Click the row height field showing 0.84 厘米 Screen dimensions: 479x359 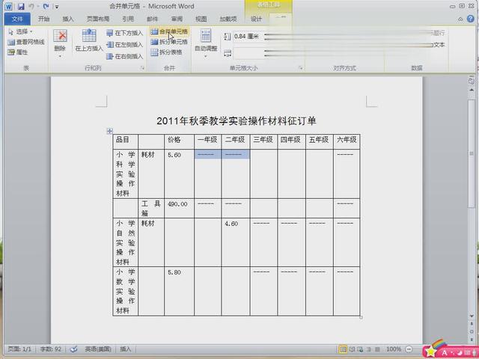[x=248, y=37]
